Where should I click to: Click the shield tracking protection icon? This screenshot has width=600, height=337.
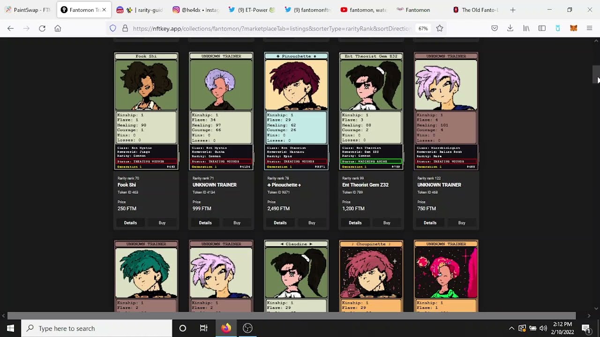tap(113, 29)
